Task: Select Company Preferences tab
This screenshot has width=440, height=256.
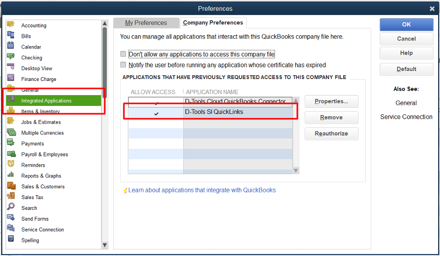Action: point(213,23)
